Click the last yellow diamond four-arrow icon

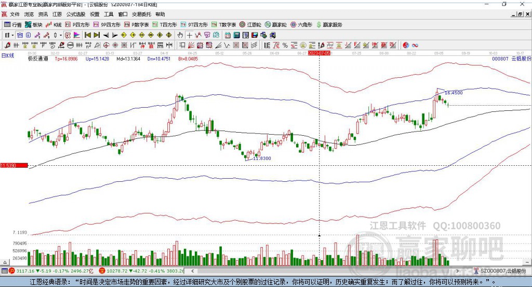(x=169, y=35)
